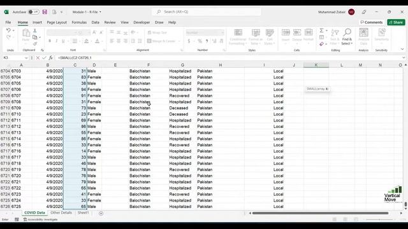Switch to the Developer tab
The image size is (408, 229).
[142, 22]
